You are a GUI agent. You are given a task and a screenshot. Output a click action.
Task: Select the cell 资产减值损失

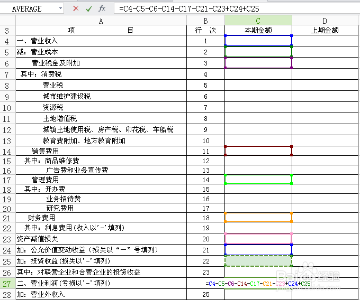[x=101, y=239]
